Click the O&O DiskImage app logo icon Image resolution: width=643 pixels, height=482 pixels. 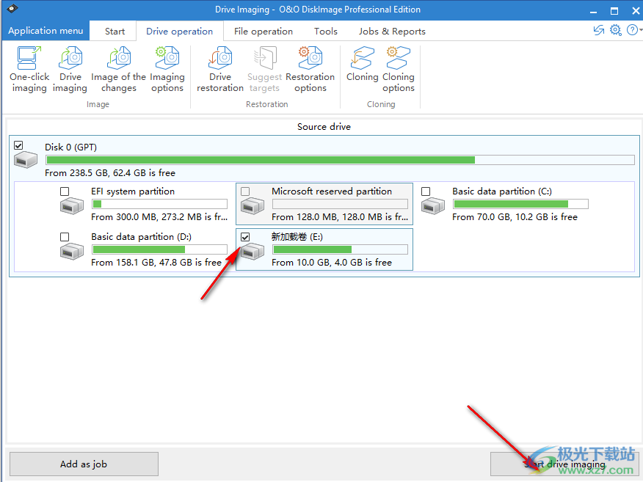tap(12, 8)
